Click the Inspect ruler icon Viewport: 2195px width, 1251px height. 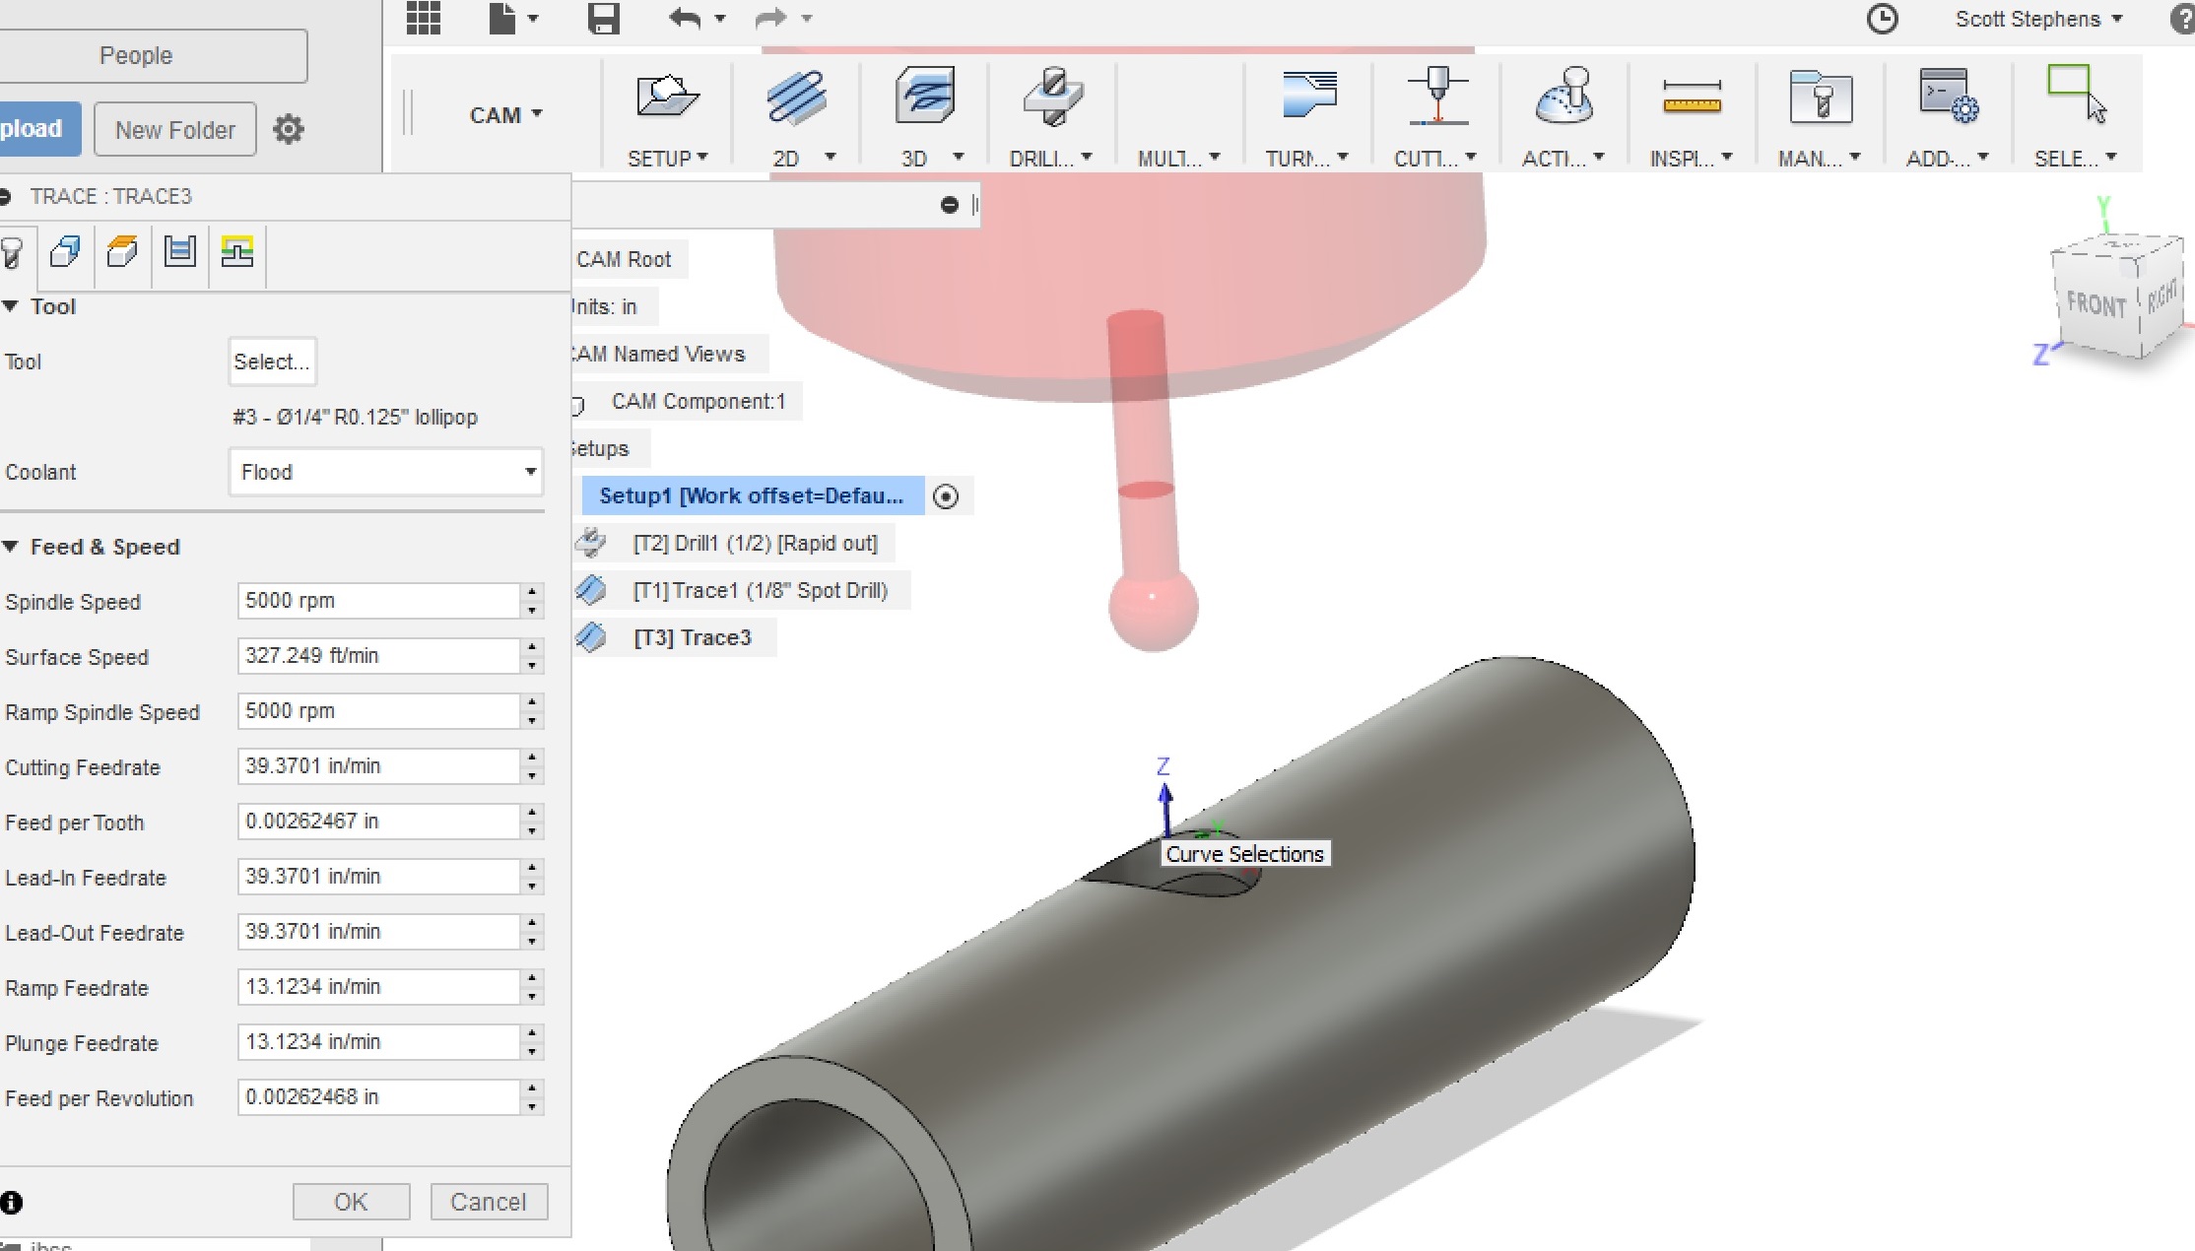tap(1692, 99)
